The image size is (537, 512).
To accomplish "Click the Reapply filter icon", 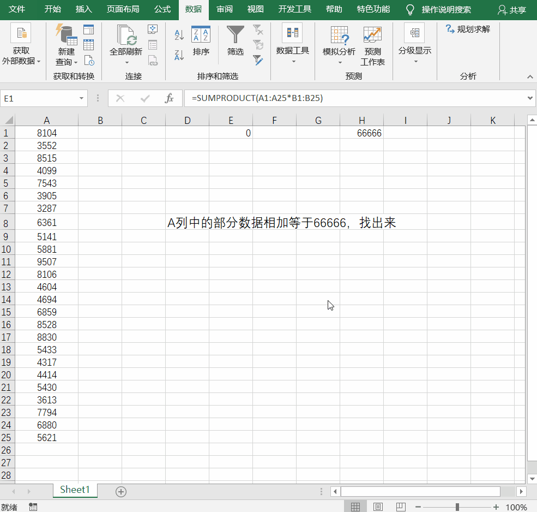I will click(258, 45).
